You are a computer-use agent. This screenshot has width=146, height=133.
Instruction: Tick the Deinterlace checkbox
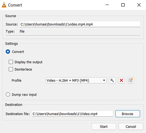(11, 69)
